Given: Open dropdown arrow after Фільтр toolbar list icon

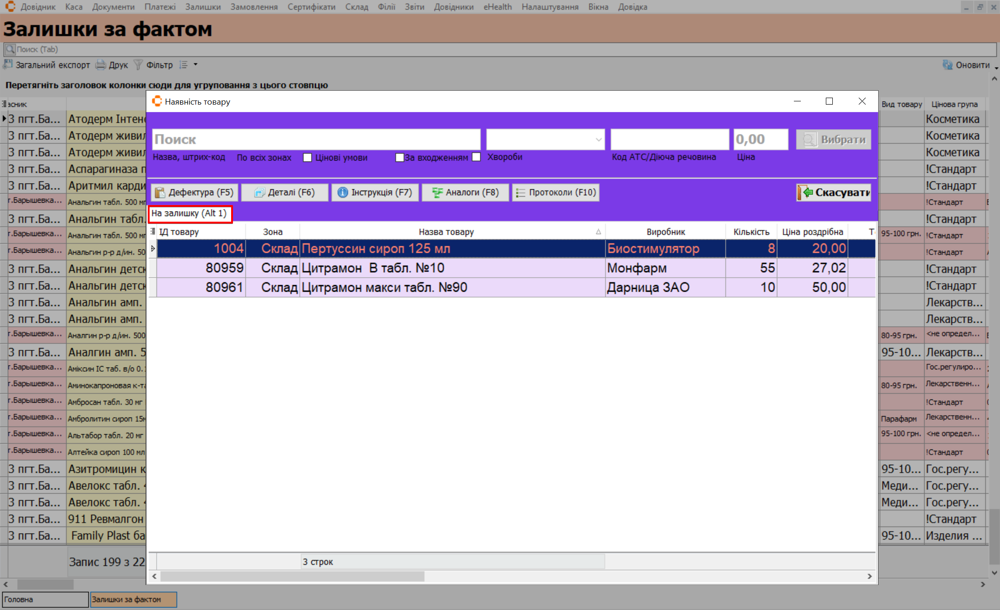Looking at the screenshot, I should coord(195,65).
